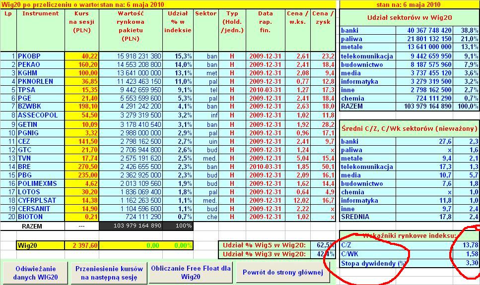Select BRE Cena/zysk value 50,1
Screen dimensions: 480x285
[323, 167]
